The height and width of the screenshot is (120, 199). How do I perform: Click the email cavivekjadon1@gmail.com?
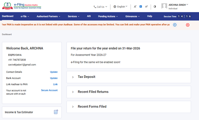(x=22, y=65)
